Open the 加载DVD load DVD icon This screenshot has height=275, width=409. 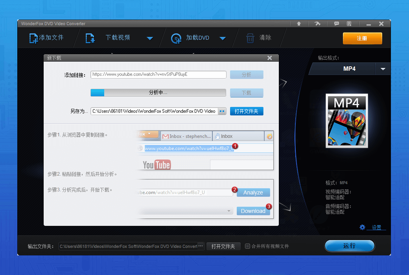tap(176, 38)
